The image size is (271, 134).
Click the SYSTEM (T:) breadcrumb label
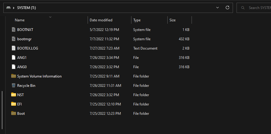[x=27, y=8]
